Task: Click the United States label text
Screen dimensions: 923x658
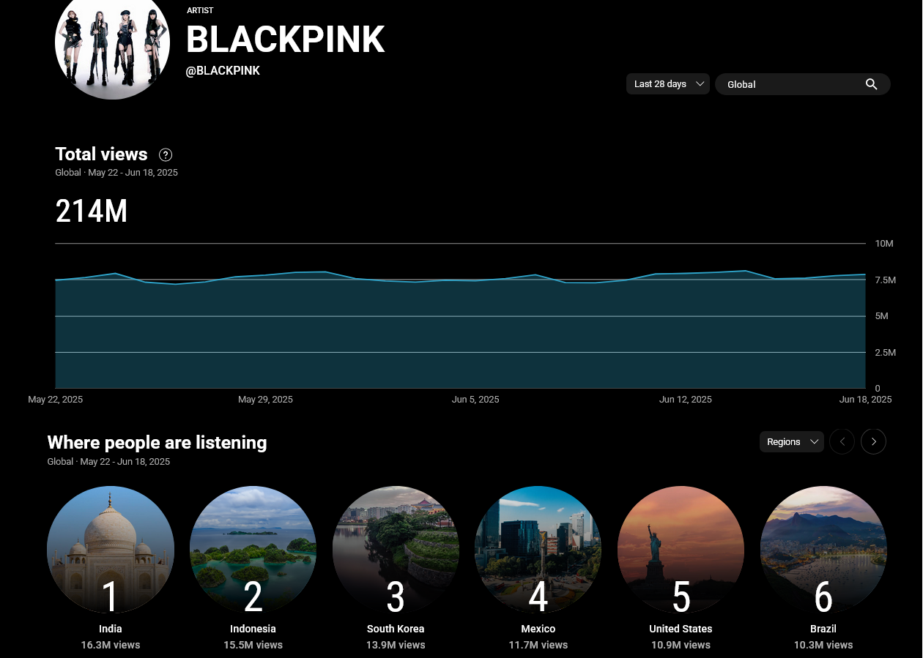Action: [681, 629]
